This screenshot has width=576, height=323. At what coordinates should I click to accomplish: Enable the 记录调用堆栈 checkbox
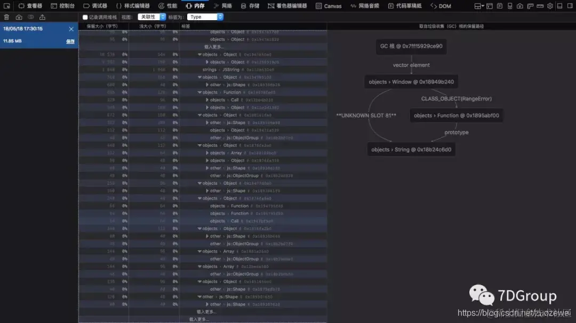point(85,17)
